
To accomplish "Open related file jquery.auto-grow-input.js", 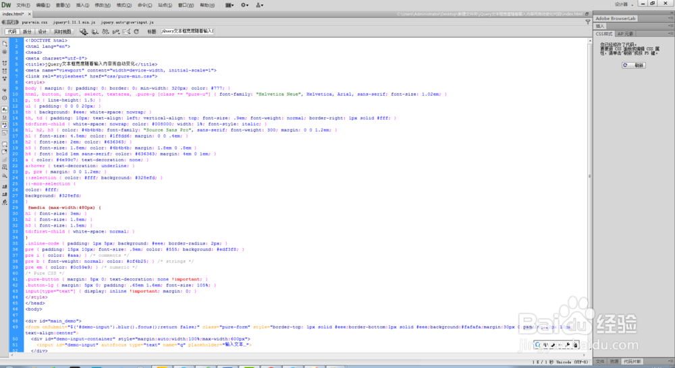I will pos(127,22).
